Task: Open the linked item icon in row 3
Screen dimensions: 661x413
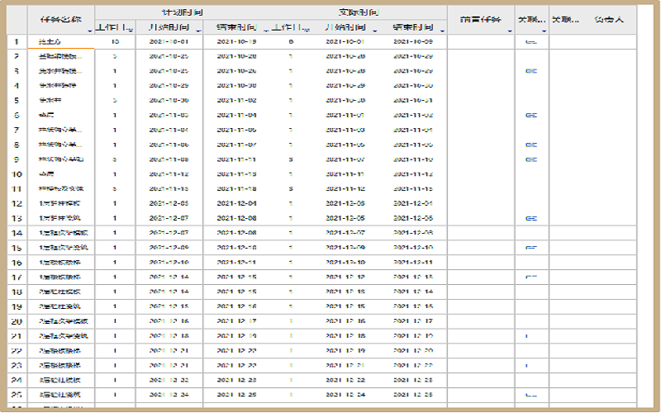Action: pyautogui.click(x=531, y=71)
